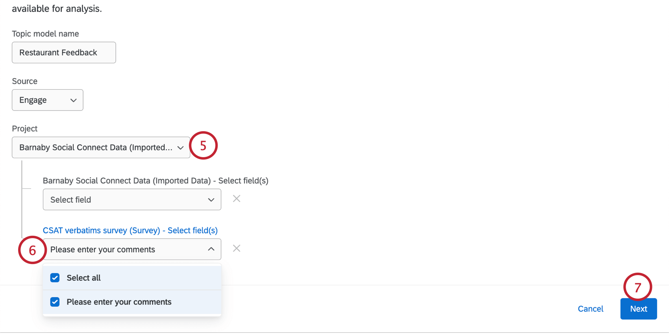The image size is (669, 334).
Task: Open the Project dropdown for Barnaby Social Connect
Action: coord(101,148)
